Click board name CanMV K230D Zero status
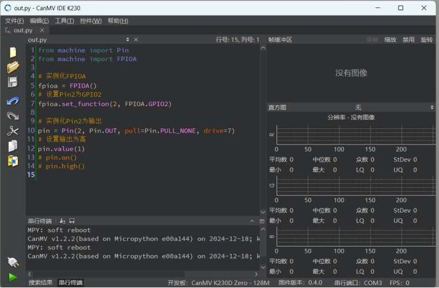The height and width of the screenshot is (288, 439). (x=218, y=283)
